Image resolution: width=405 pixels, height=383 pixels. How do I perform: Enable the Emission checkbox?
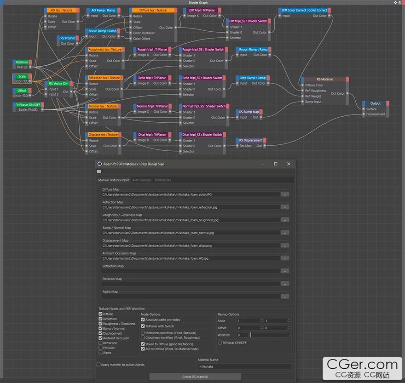pyautogui.click(x=100, y=348)
